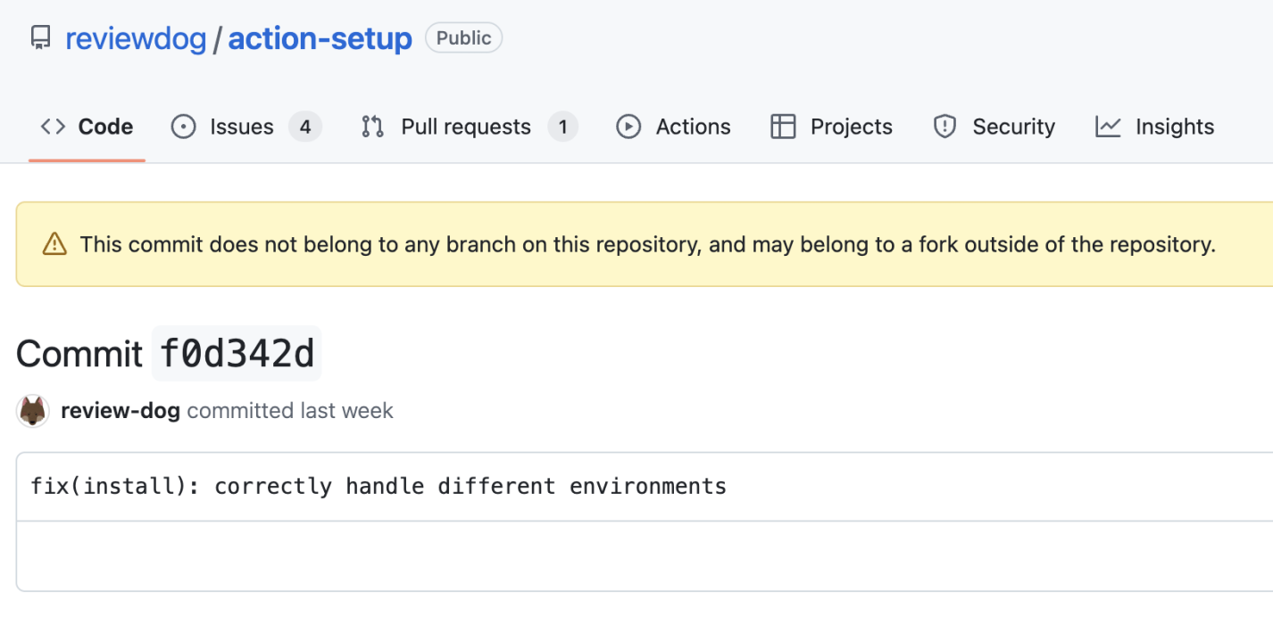Viewport: 1273px width, 624px height.
Task: Click the Issues circle-dot icon
Action: click(x=183, y=127)
